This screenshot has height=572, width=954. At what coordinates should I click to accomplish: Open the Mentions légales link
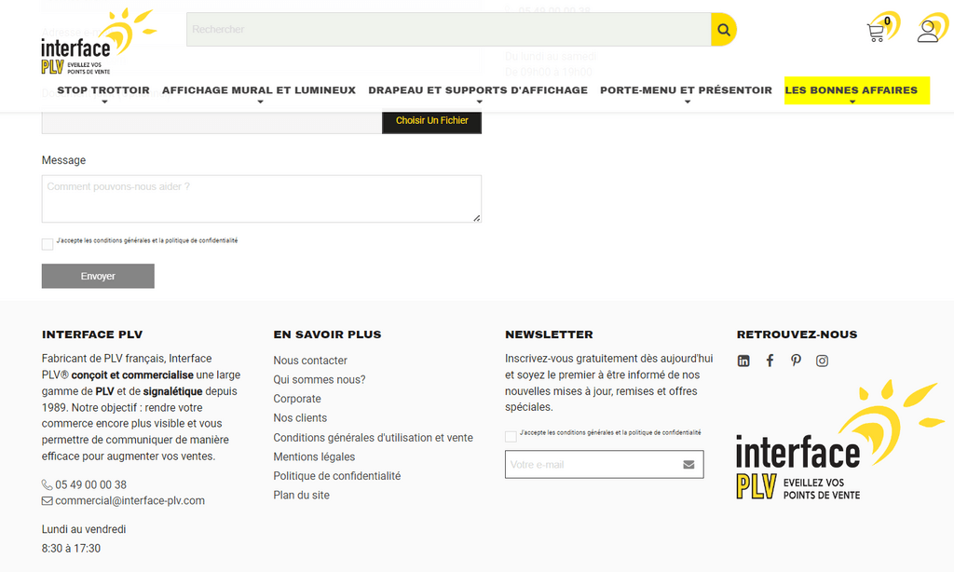pyautogui.click(x=314, y=456)
